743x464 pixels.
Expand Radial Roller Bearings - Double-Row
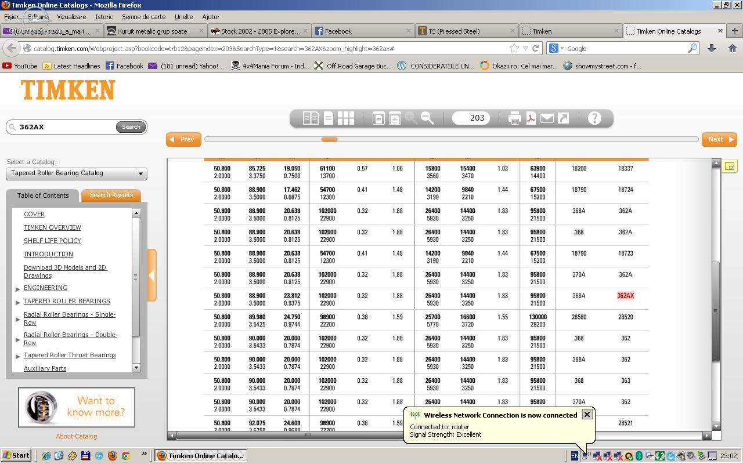pos(18,339)
